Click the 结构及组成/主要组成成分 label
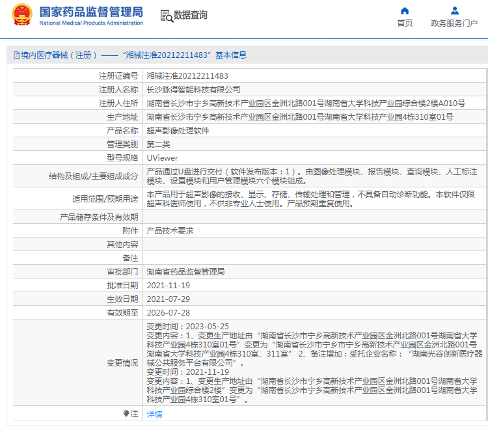 (93, 176)
